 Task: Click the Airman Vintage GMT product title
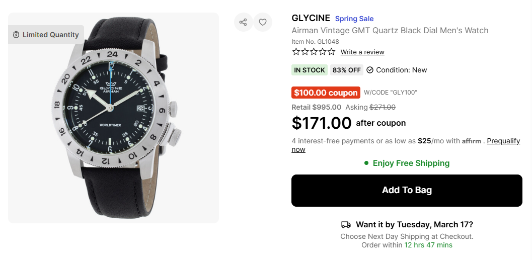pos(390,31)
